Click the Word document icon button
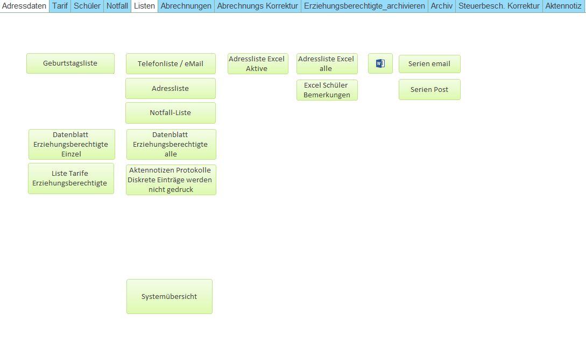The image size is (586, 350). click(x=380, y=63)
